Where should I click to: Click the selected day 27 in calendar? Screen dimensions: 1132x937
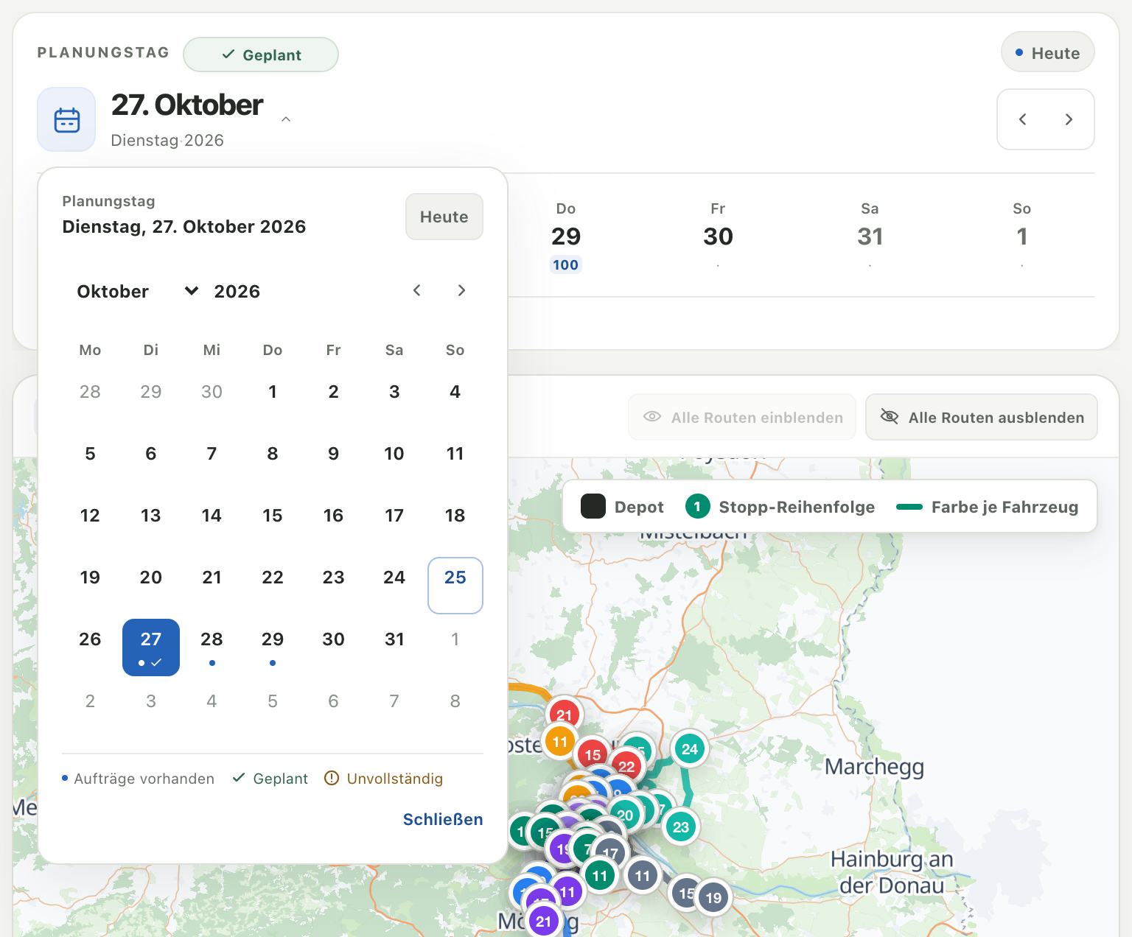point(151,647)
